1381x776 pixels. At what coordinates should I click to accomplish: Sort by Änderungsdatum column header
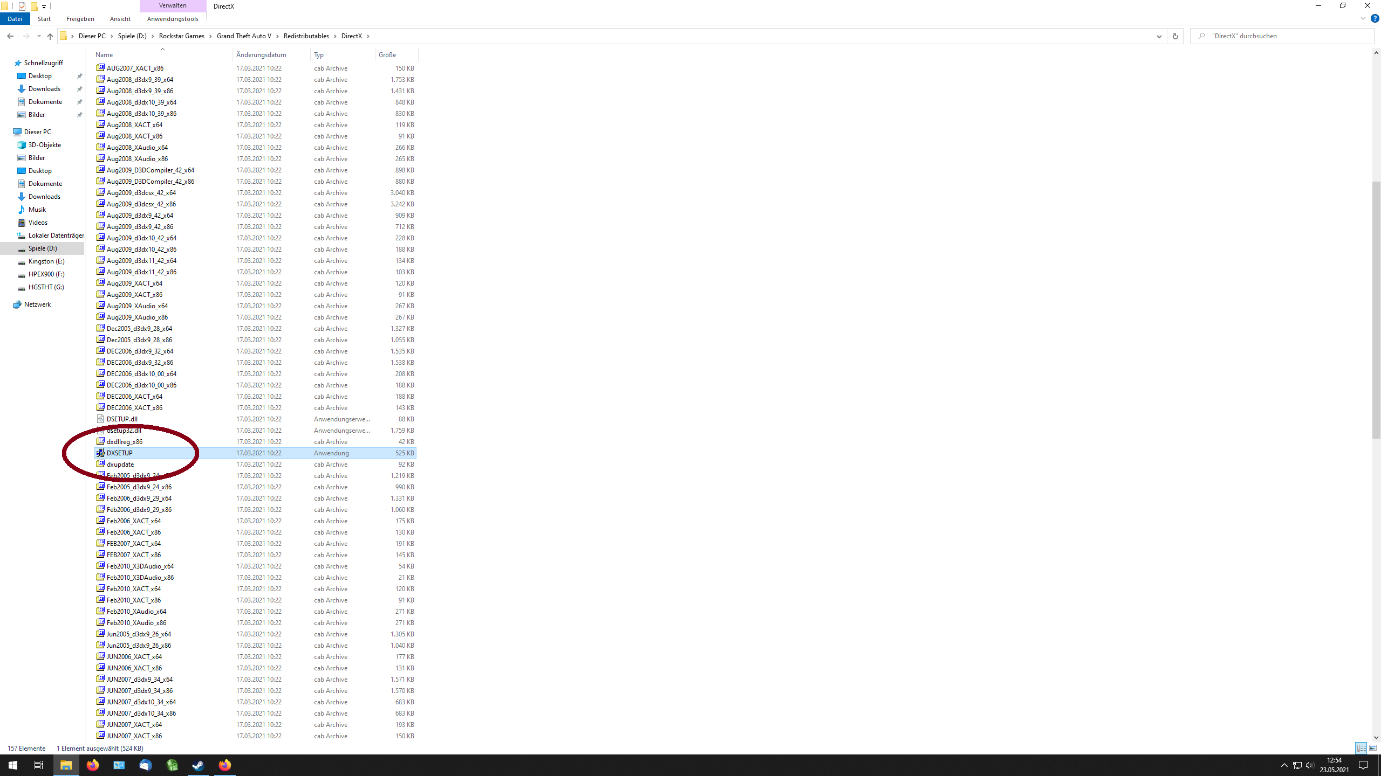261,55
